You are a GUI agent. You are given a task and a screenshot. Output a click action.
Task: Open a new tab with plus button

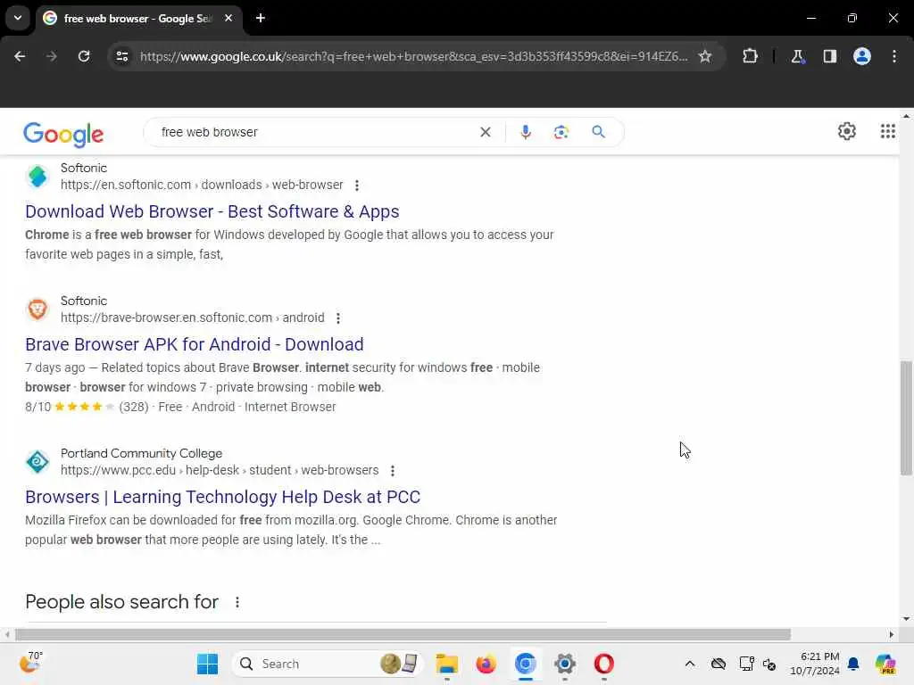pos(261,18)
